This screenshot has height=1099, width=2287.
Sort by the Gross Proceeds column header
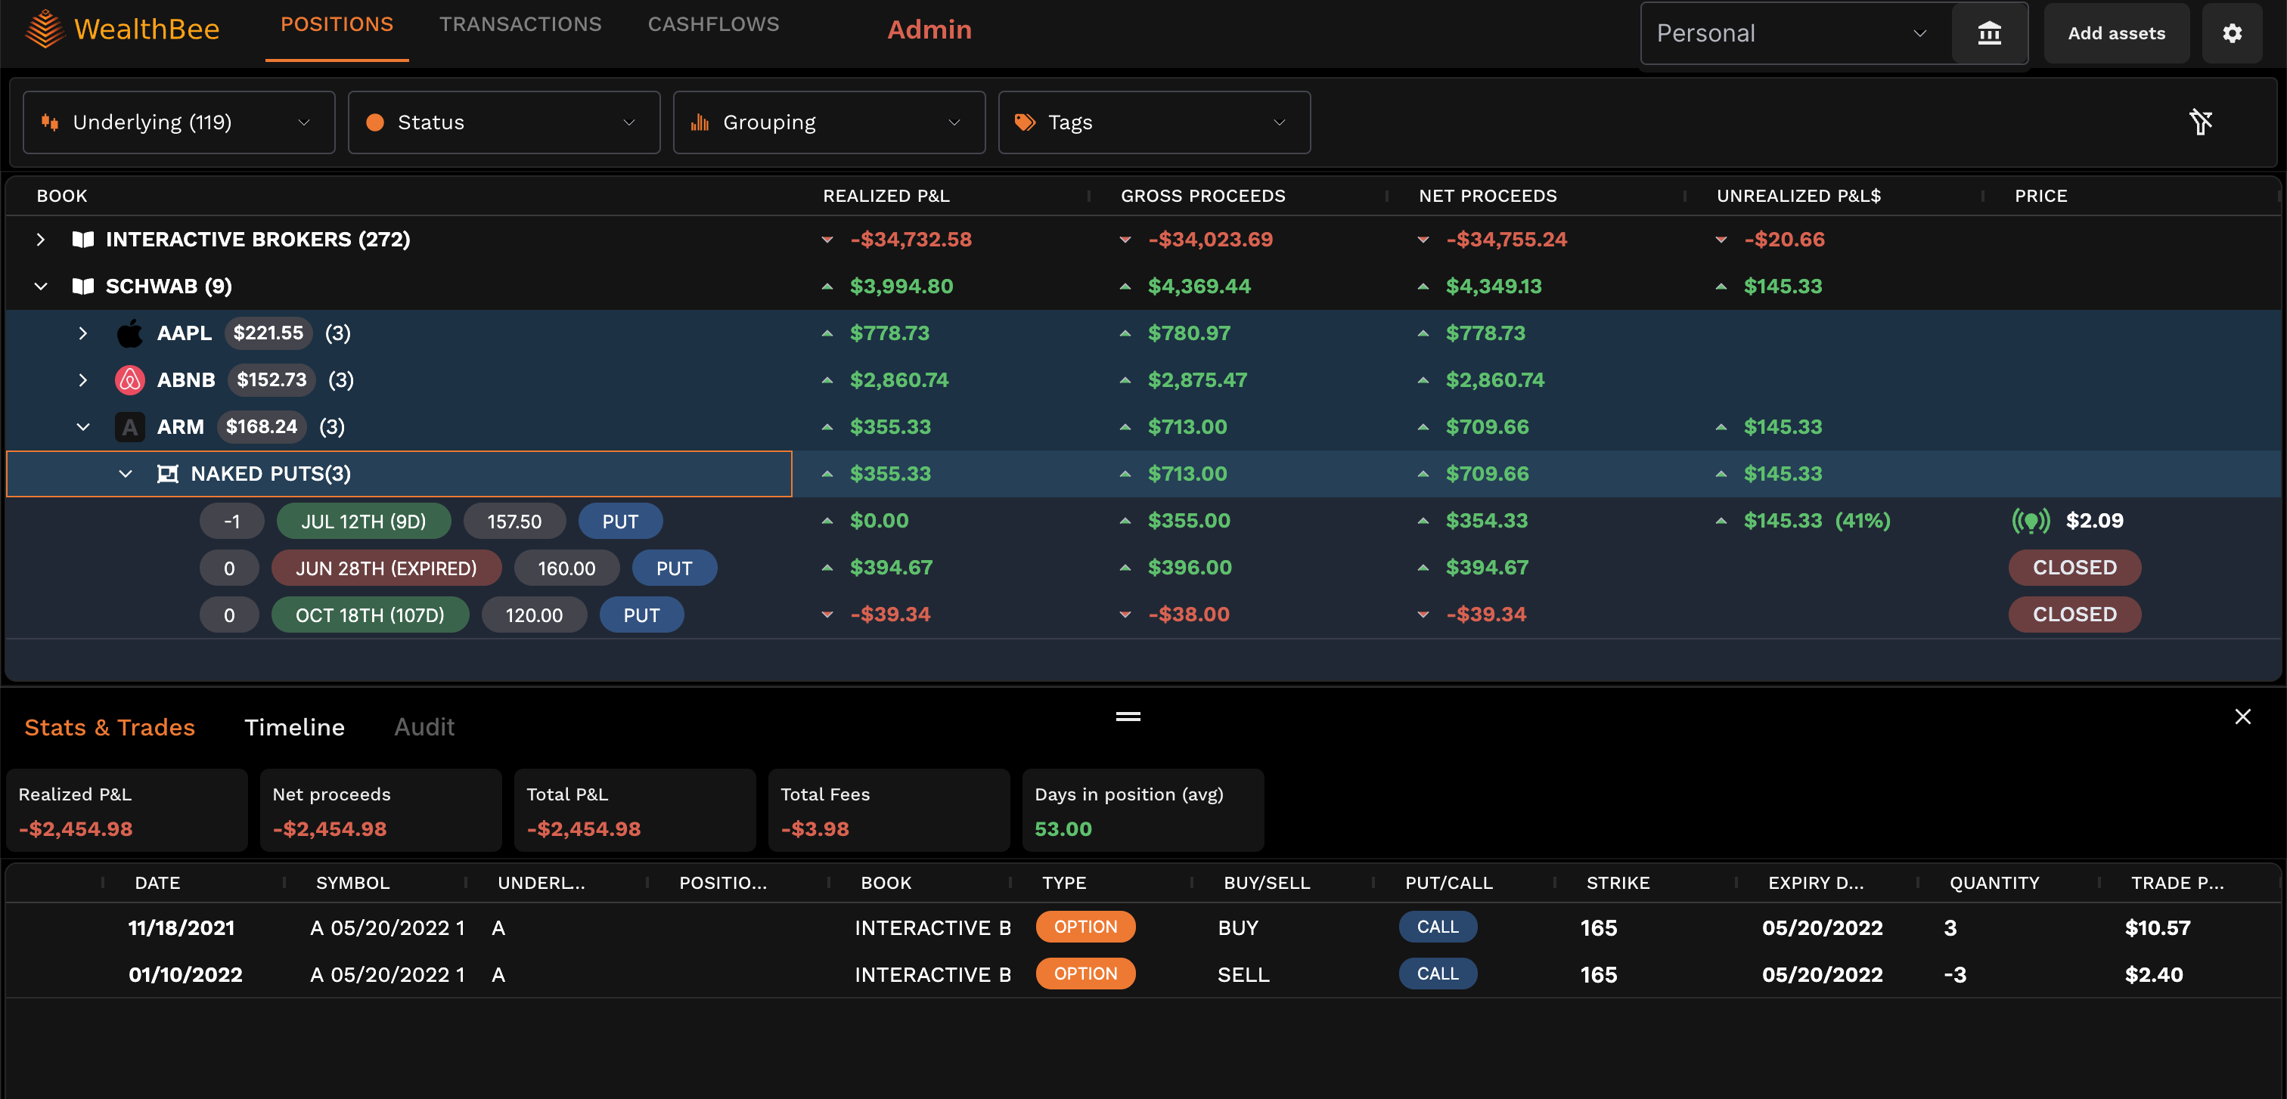pos(1202,196)
